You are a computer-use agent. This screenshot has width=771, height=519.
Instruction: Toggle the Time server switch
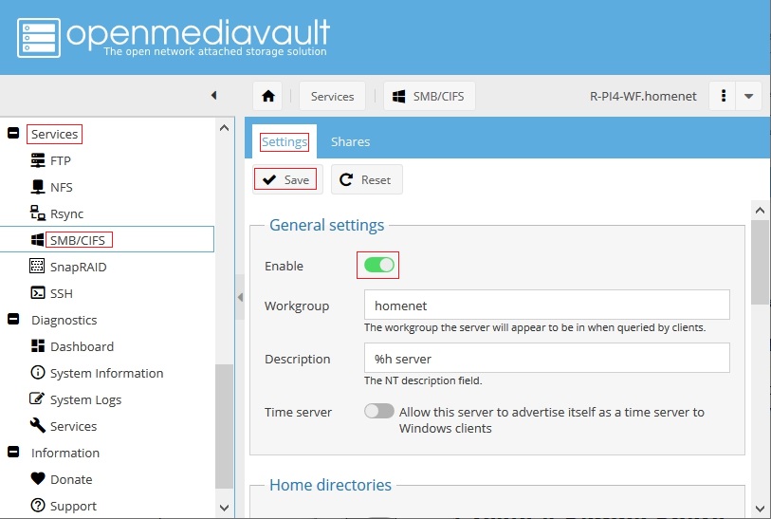click(378, 412)
